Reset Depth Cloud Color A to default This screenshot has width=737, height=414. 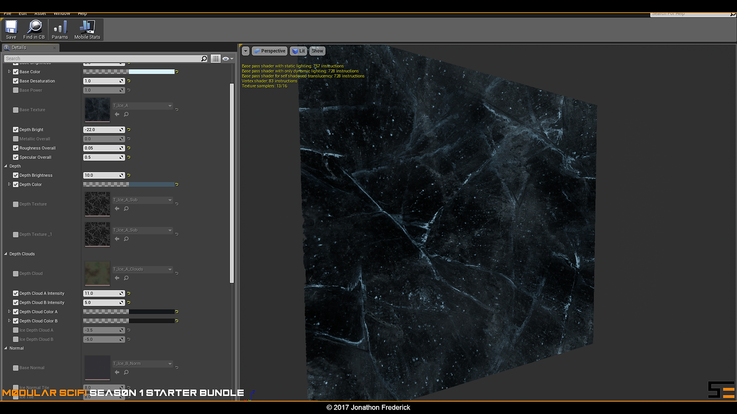pyautogui.click(x=177, y=311)
